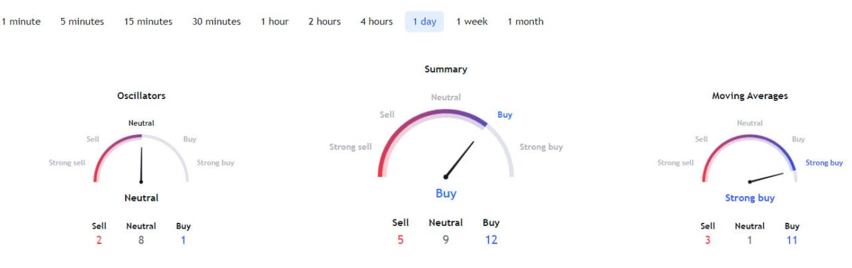Click the Summary Buy count of 12
Screen dimensions: 852x268
[x=491, y=239]
